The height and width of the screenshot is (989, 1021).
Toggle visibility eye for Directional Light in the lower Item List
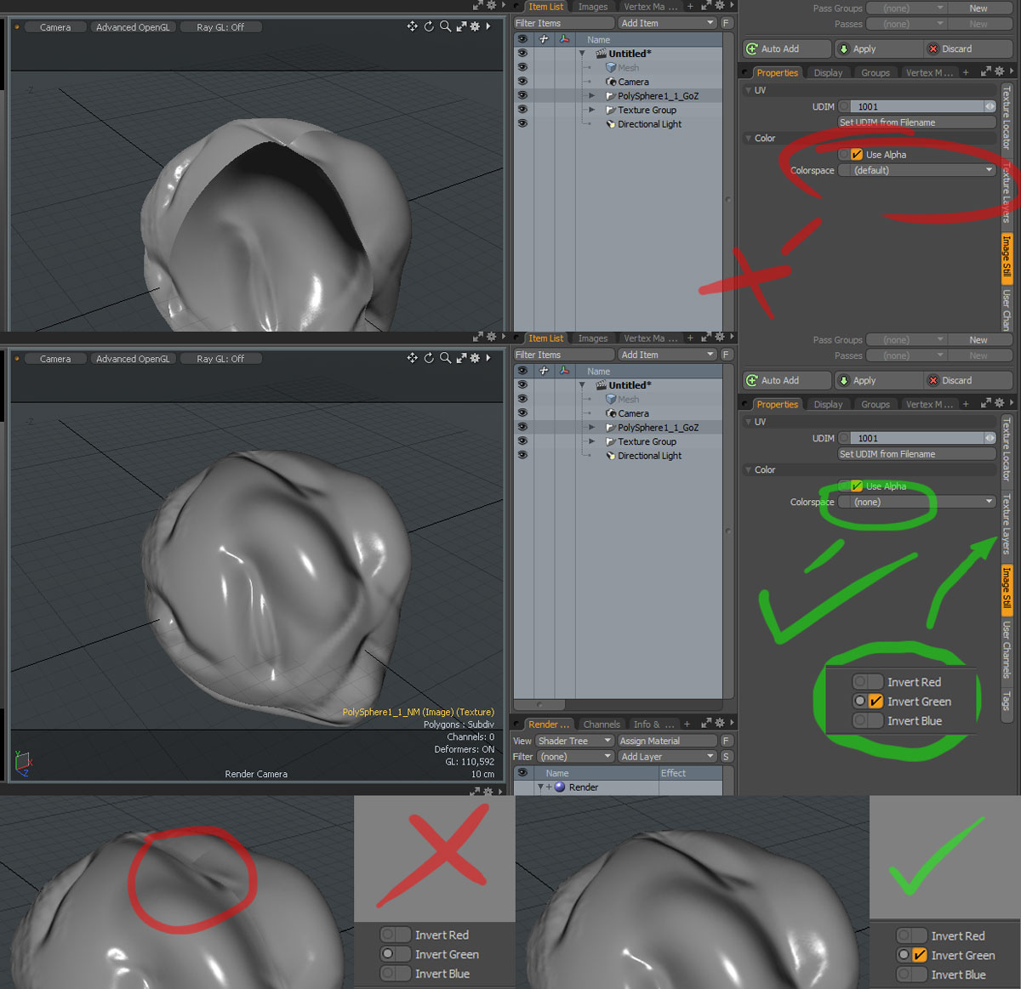(522, 455)
